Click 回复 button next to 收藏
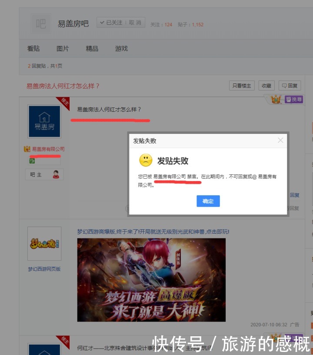The height and width of the screenshot is (355, 313). 290,86
